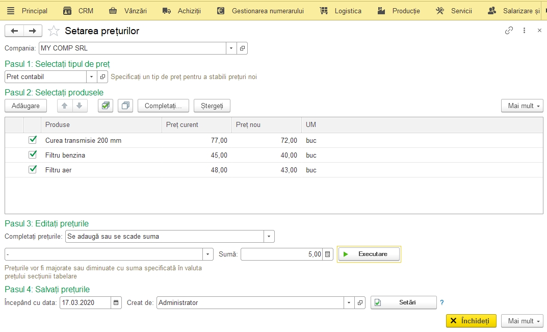Open calendar picker for start date
The image size is (547, 332).
[x=116, y=302]
